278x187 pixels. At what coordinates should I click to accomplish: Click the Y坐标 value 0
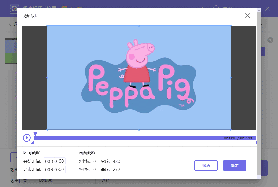95,169
